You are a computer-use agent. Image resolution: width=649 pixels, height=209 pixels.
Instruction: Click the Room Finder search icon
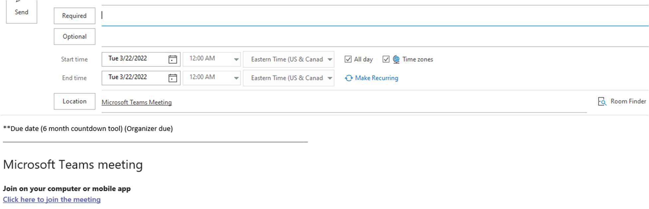click(602, 102)
